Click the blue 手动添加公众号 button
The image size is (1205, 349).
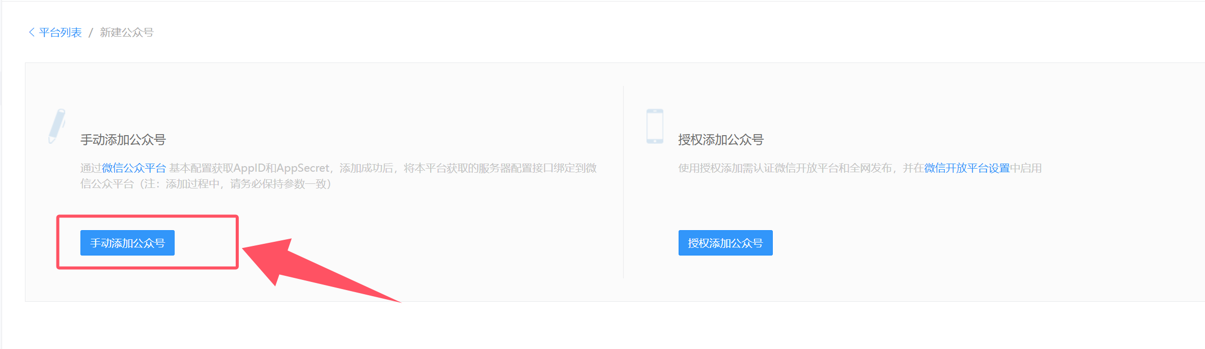(127, 243)
